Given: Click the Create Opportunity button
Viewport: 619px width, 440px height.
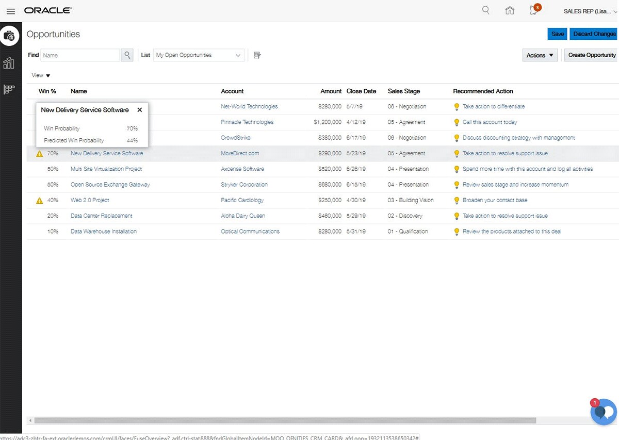Looking at the screenshot, I should (592, 55).
